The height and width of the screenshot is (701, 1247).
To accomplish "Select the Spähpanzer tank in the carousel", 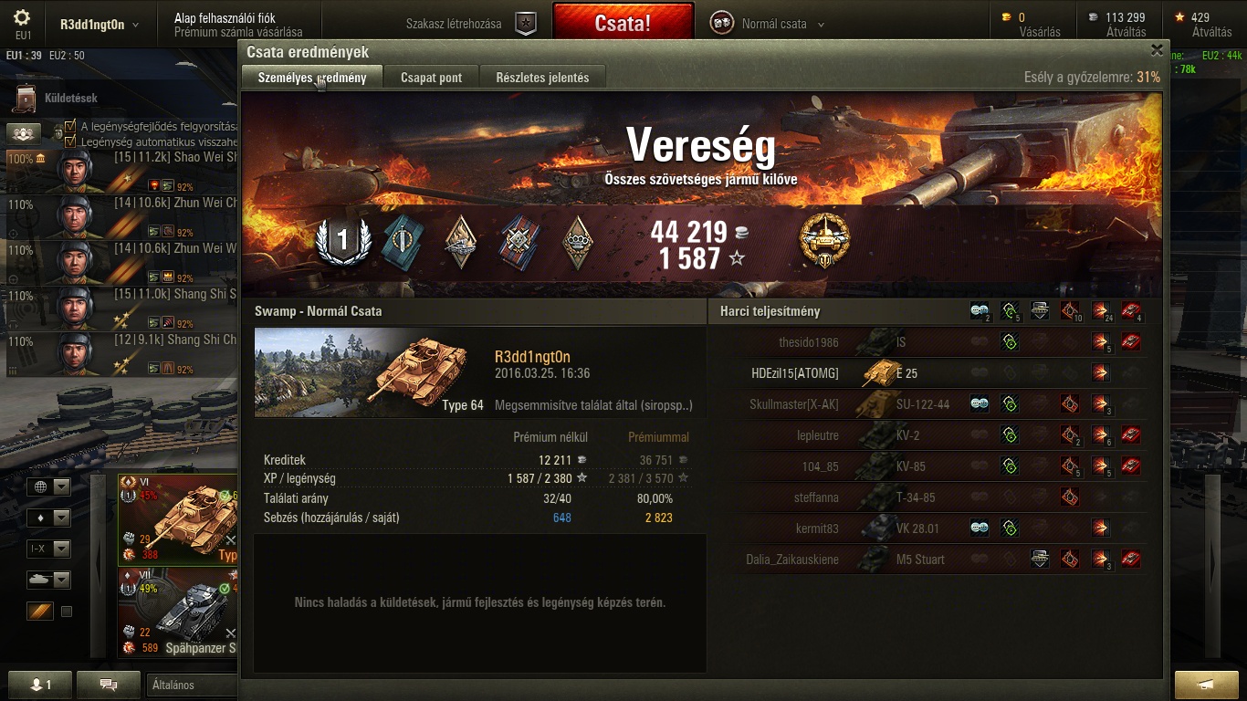I will (x=177, y=612).
